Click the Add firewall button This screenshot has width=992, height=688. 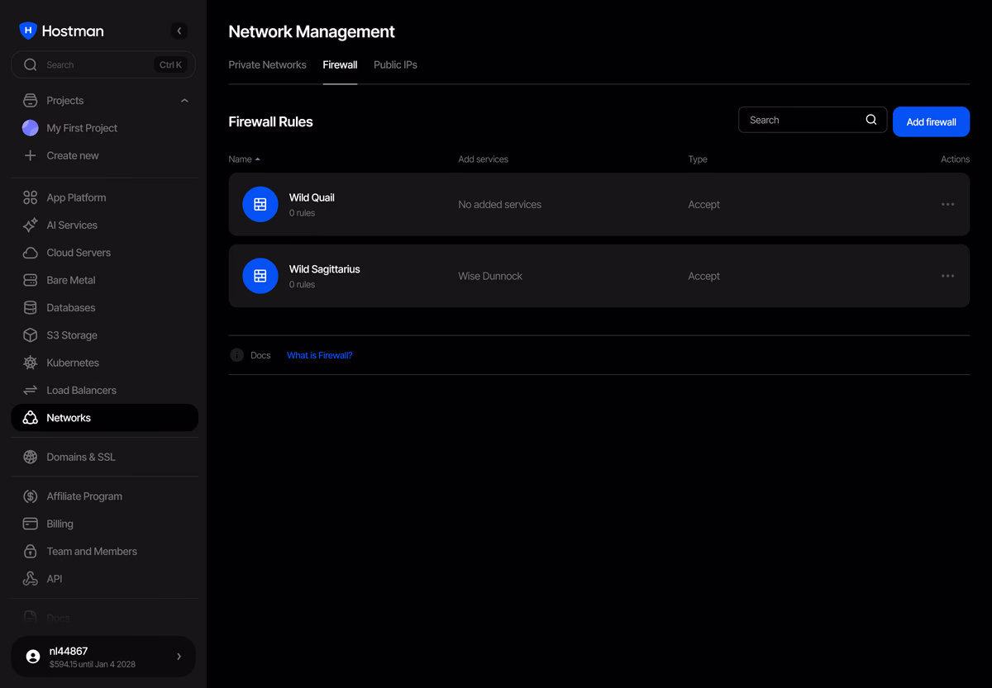(x=931, y=121)
